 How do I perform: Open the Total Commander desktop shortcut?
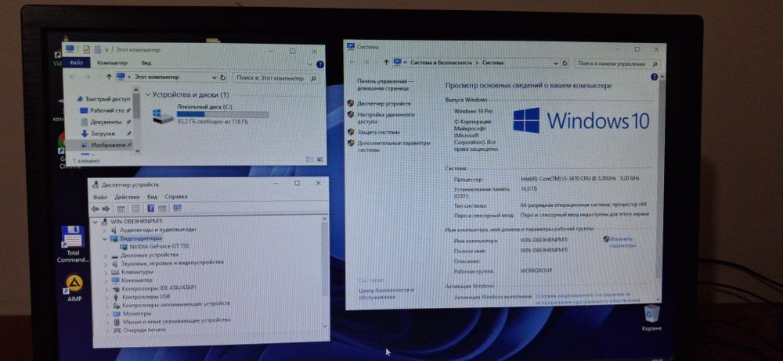coord(72,245)
